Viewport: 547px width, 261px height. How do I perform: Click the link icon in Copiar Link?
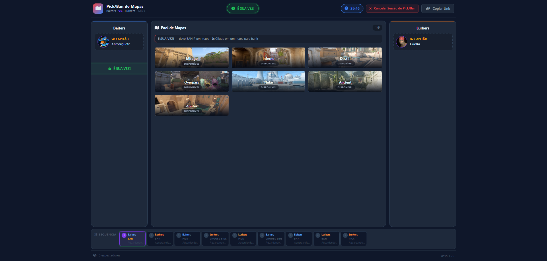click(428, 9)
